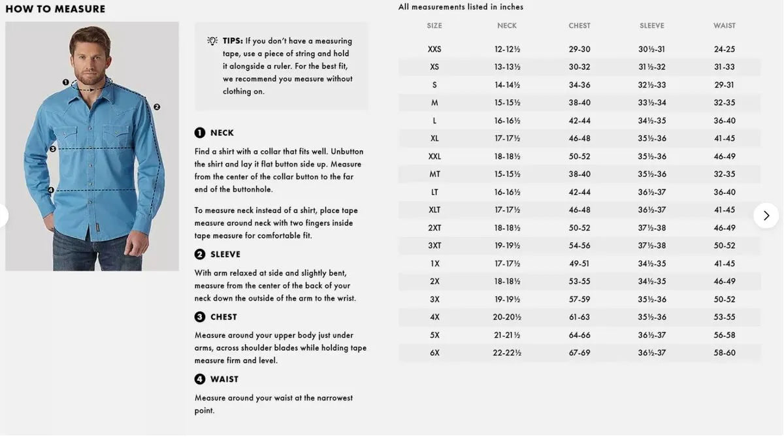Click marker 4 at the waist on the photo

coord(51,190)
